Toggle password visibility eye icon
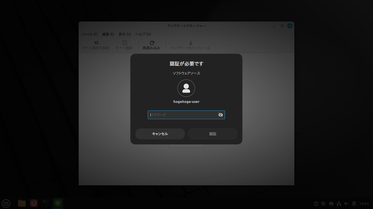The width and height of the screenshot is (373, 209). [x=221, y=115]
